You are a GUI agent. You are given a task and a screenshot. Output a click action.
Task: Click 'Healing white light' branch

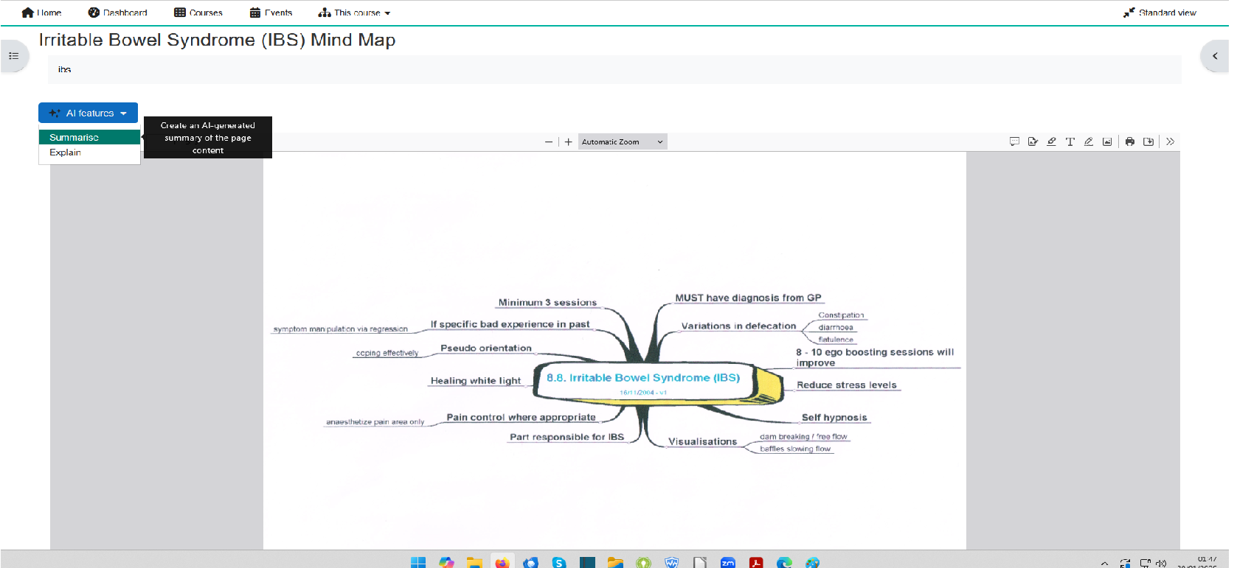point(476,380)
